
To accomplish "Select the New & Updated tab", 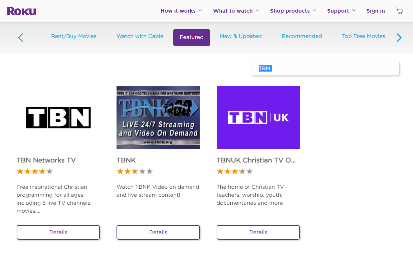I will [241, 36].
